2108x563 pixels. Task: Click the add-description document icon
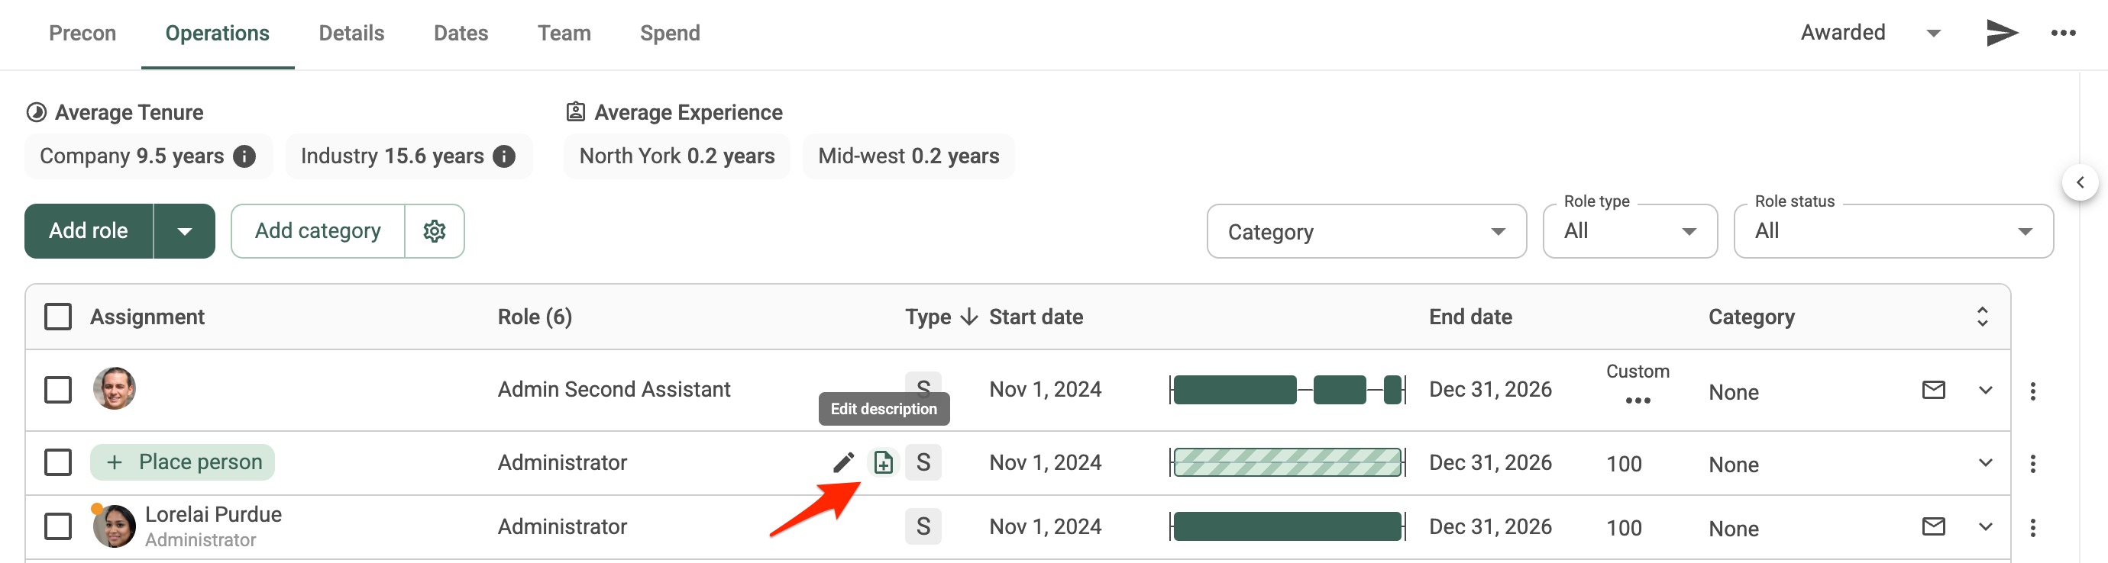883,462
